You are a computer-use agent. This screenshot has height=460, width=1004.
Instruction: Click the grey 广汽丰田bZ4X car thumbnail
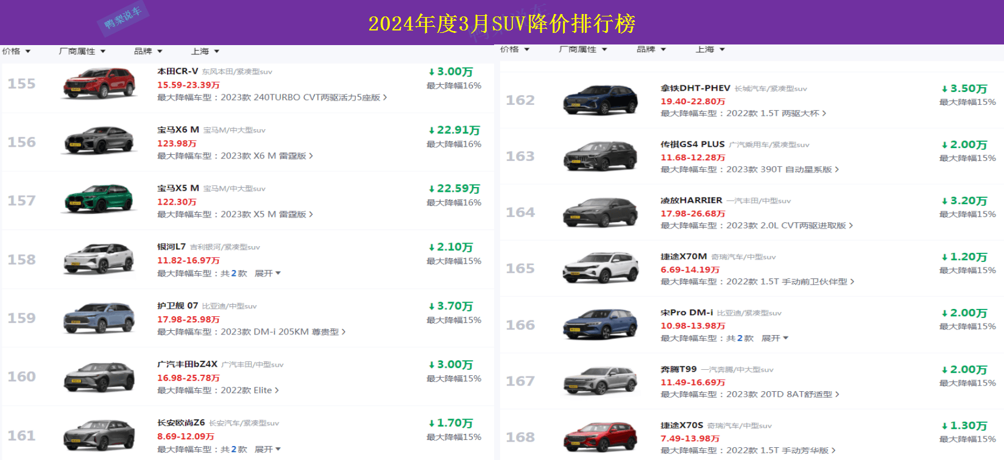tap(99, 377)
